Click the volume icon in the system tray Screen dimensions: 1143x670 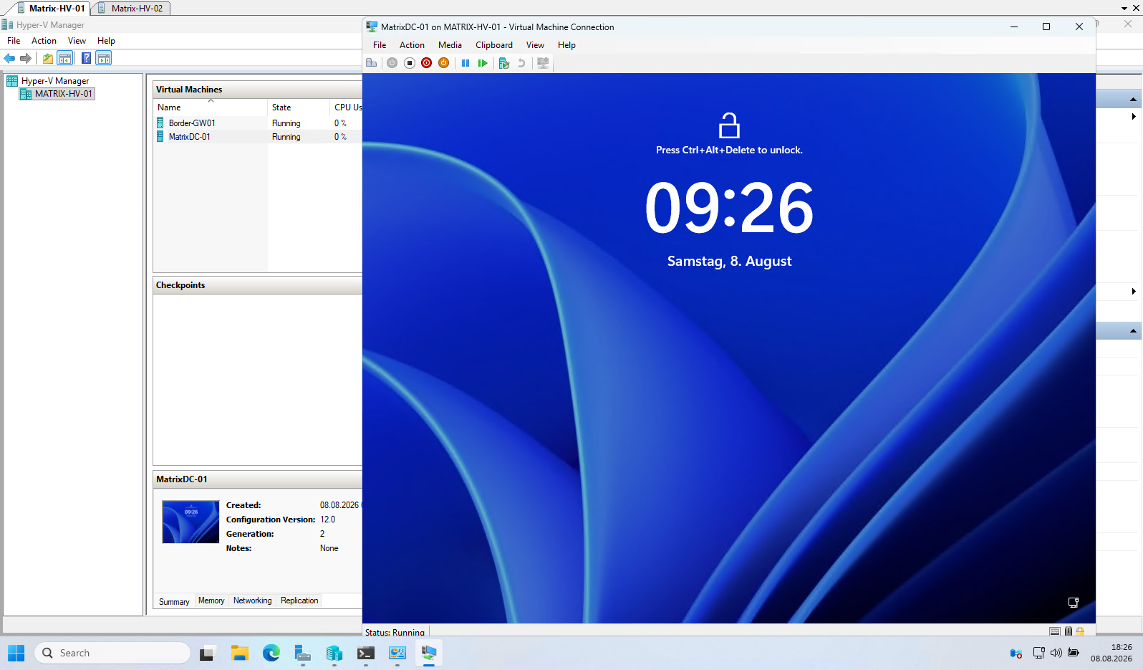pos(1056,653)
